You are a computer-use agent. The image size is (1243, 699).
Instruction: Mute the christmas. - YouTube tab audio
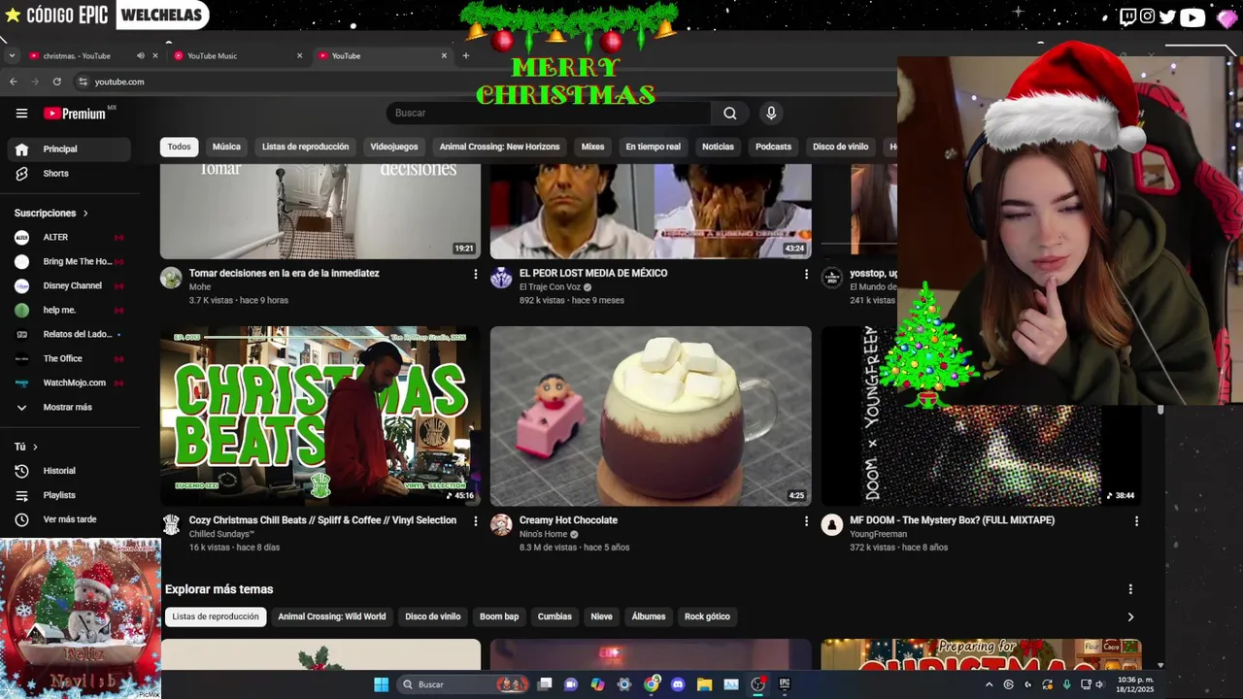tap(140, 55)
